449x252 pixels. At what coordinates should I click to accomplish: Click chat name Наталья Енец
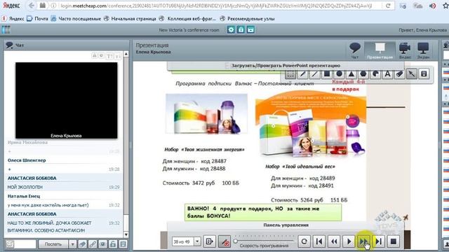point(24,196)
